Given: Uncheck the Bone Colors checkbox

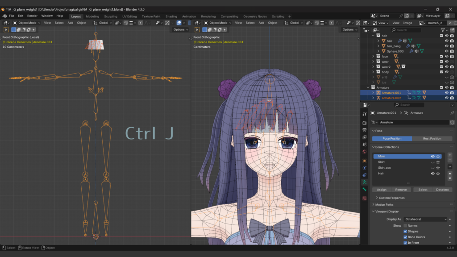Looking at the screenshot, I should (405, 237).
